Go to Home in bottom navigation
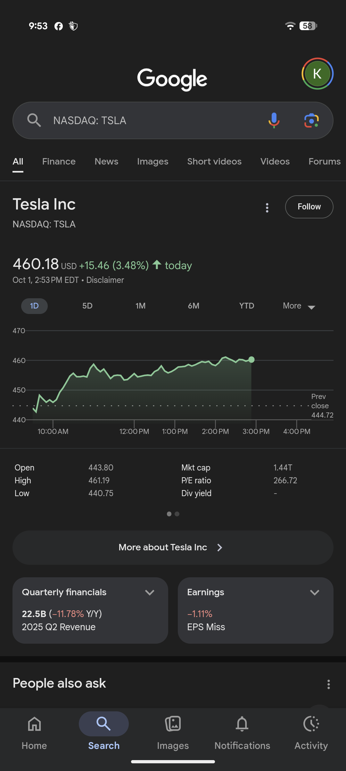This screenshot has width=346, height=771. (34, 731)
